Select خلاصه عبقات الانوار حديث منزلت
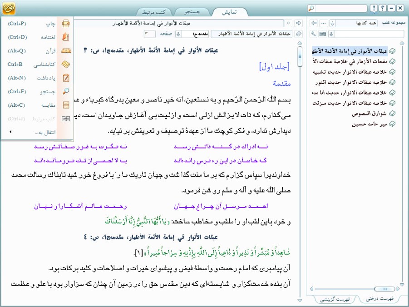 pyautogui.click(x=350, y=104)
